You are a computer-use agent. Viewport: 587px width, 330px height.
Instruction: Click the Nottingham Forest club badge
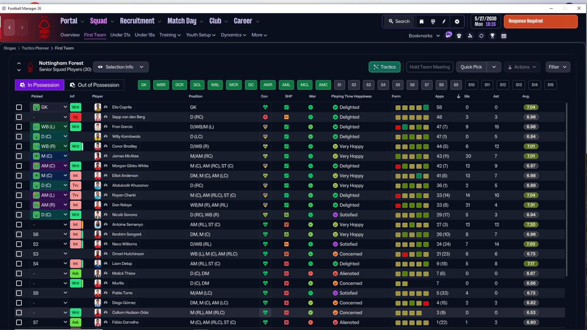click(x=44, y=27)
